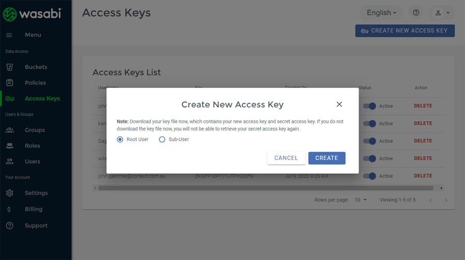Toggle the hamburger Menu icon

click(9, 35)
